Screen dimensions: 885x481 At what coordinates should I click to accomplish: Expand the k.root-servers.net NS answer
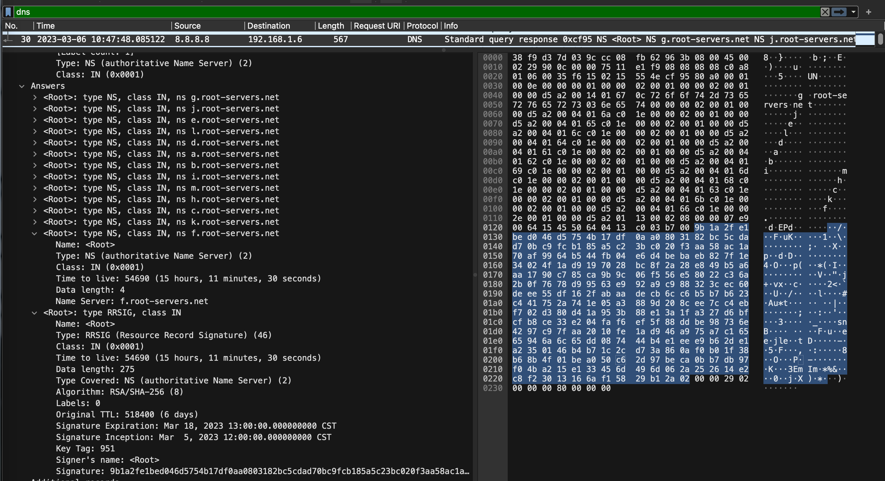(35, 222)
